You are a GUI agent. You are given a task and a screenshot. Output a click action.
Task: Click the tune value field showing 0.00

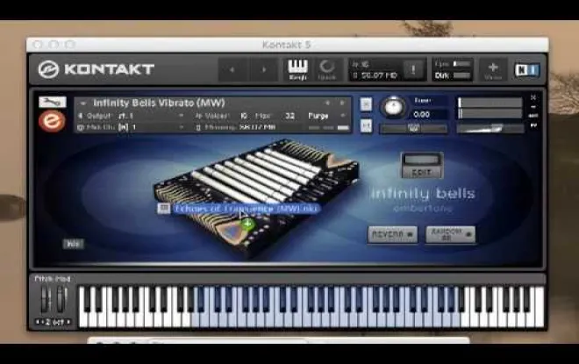click(x=428, y=114)
